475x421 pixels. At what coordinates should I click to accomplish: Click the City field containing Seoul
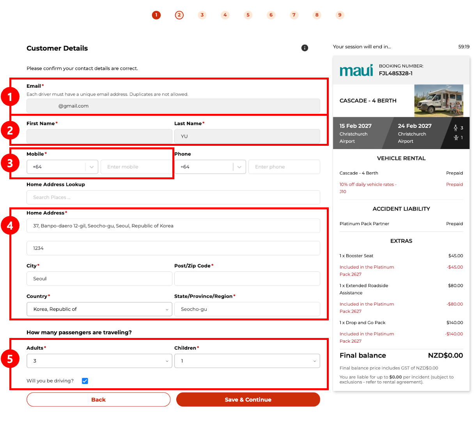99,279
